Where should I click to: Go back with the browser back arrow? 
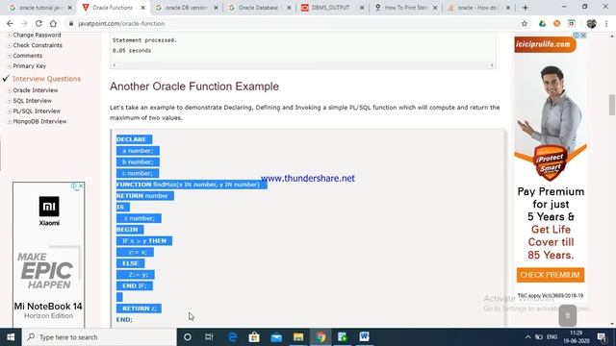pos(10,23)
